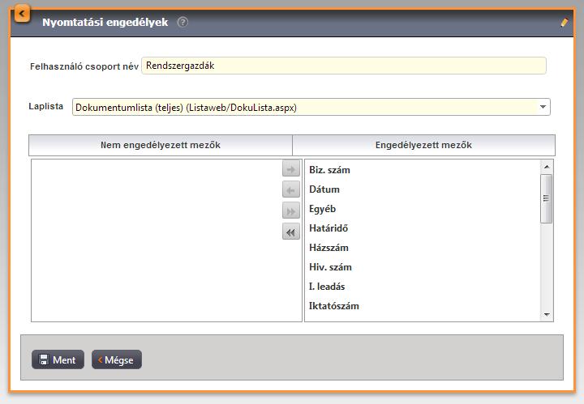The width and height of the screenshot is (584, 404).
Task: Move all fields right double-arrow button
Action: pyautogui.click(x=291, y=211)
